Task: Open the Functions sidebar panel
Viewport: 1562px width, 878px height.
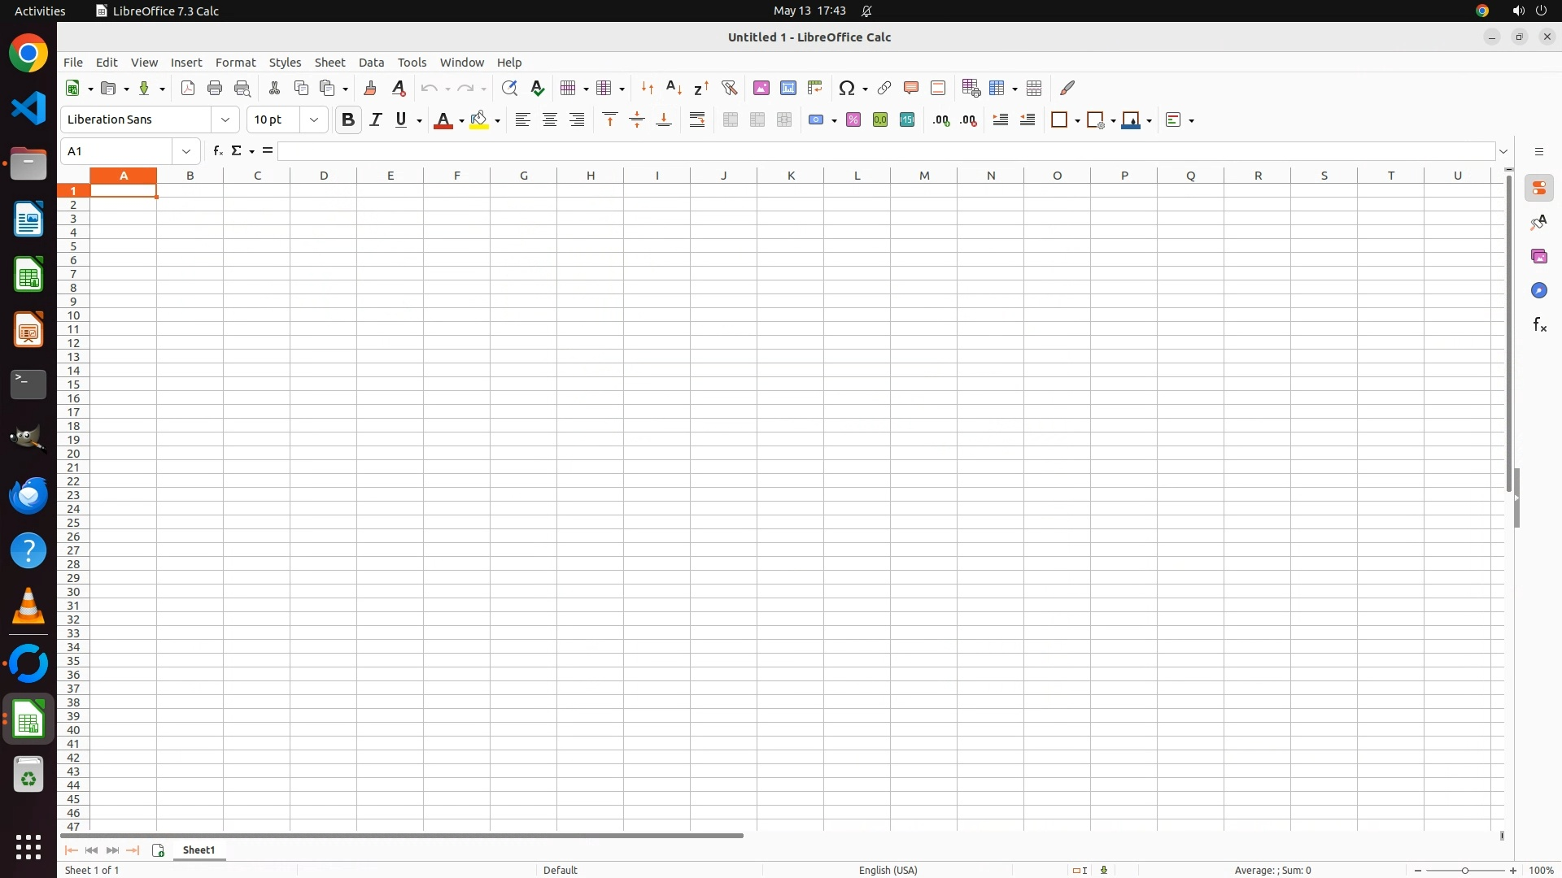Action: (x=1539, y=325)
